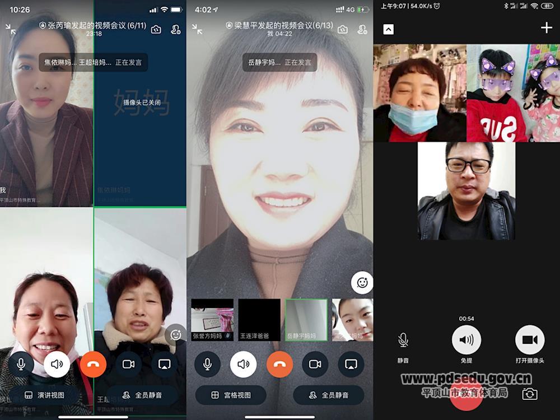Toggle microphone in 张芮瑜's meeting toolbar
Screen dimensions: 560x420
point(21,364)
